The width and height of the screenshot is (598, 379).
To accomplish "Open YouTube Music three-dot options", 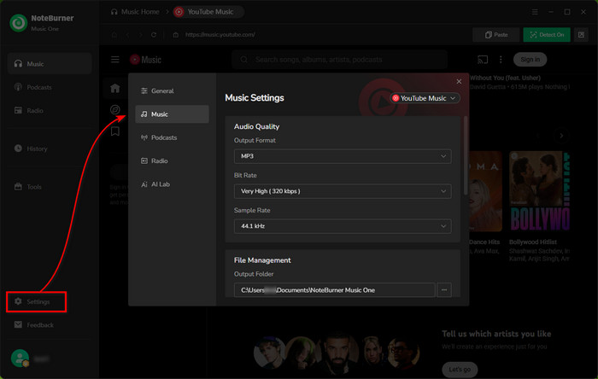I will coord(501,60).
